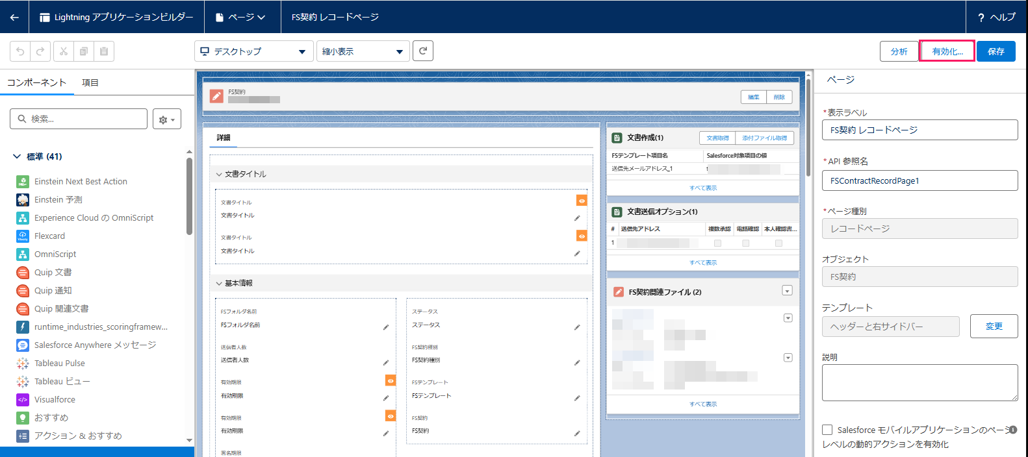
Task: Select Quip 文書 component
Action: tap(44, 272)
